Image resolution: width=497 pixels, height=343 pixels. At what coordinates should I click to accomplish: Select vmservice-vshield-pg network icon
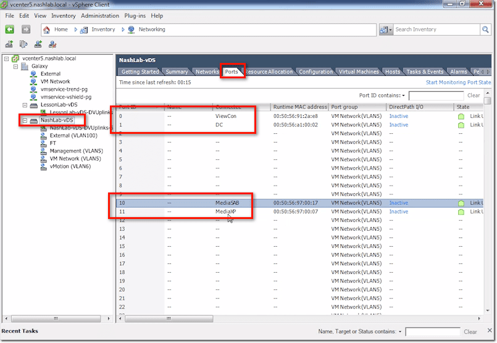point(33,97)
